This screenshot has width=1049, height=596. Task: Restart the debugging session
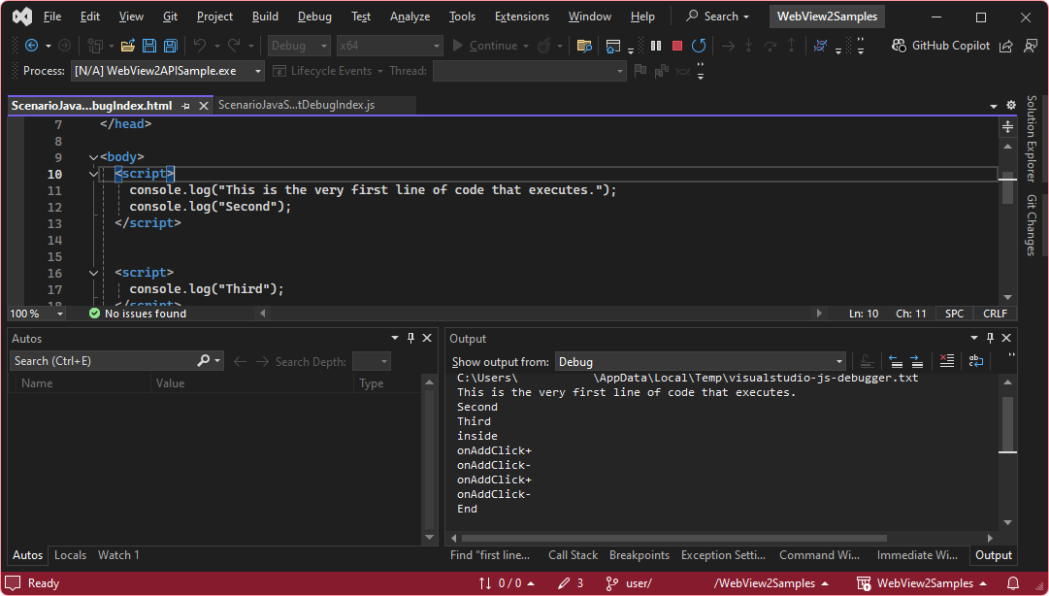point(698,45)
